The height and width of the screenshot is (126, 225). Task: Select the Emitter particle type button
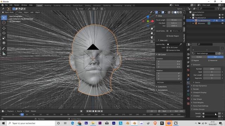[199, 57]
